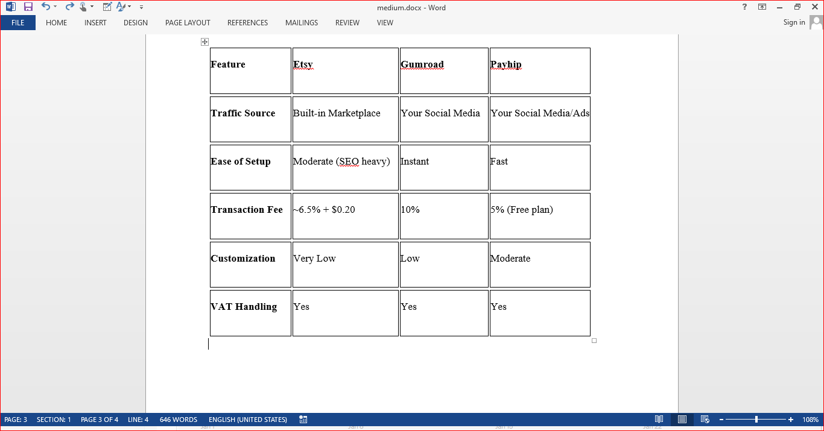Save the document with the floppy icon
Viewport: 824px width, 431px height.
click(28, 7)
